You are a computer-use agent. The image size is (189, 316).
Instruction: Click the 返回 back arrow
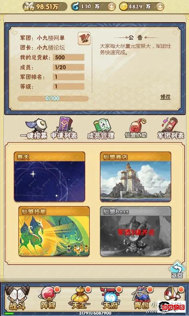click(177, 270)
